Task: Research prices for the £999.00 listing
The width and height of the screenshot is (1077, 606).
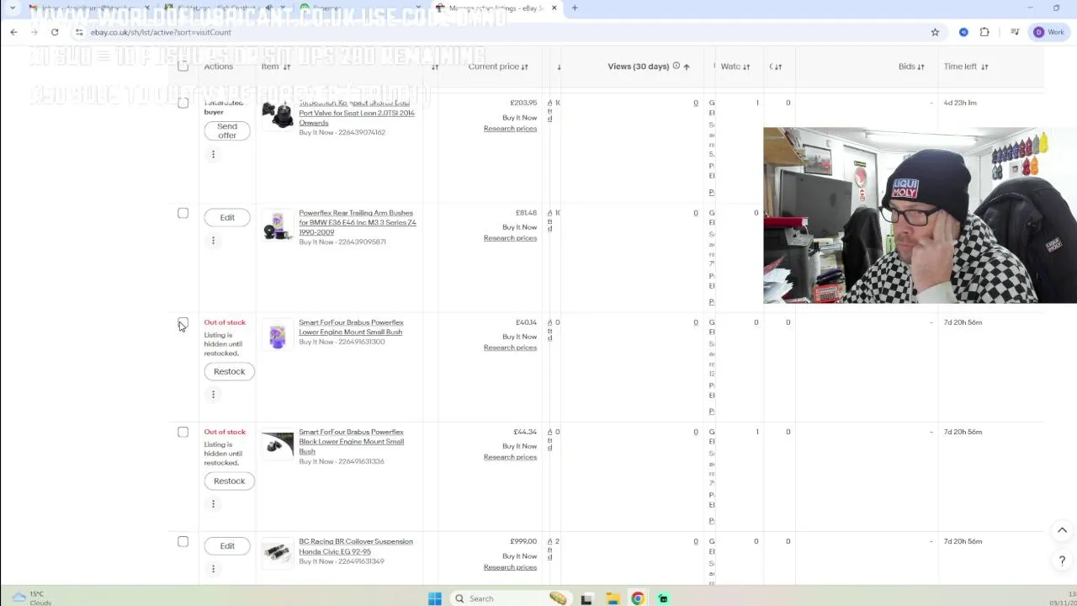Action: pyautogui.click(x=510, y=567)
